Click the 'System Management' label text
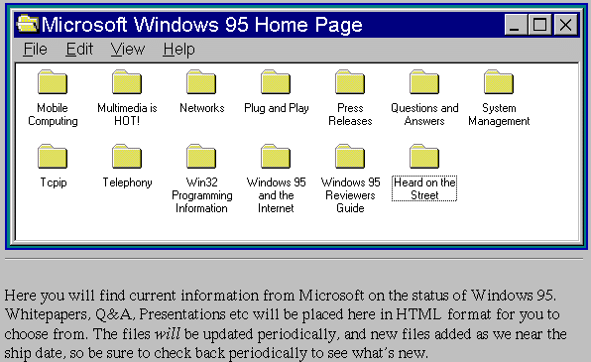 point(499,115)
